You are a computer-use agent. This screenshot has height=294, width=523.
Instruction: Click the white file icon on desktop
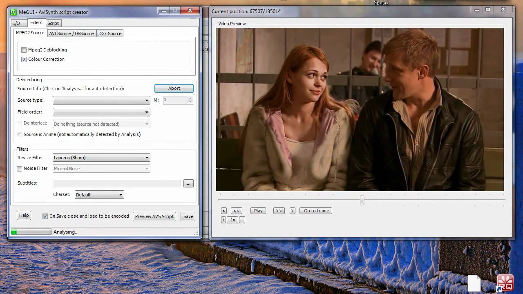(474, 283)
